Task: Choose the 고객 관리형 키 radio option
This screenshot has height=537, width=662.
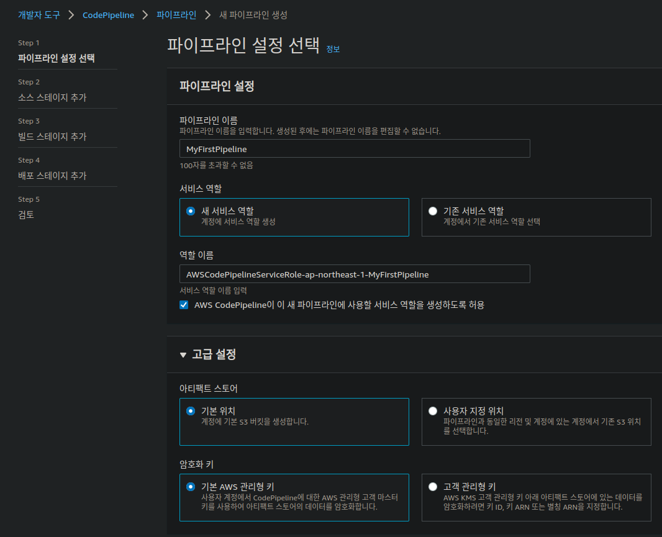Action: coord(433,487)
